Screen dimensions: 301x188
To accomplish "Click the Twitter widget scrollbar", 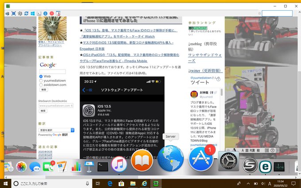I will 221,92.
